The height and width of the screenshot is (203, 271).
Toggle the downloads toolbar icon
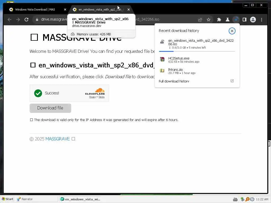pyautogui.click(x=236, y=19)
